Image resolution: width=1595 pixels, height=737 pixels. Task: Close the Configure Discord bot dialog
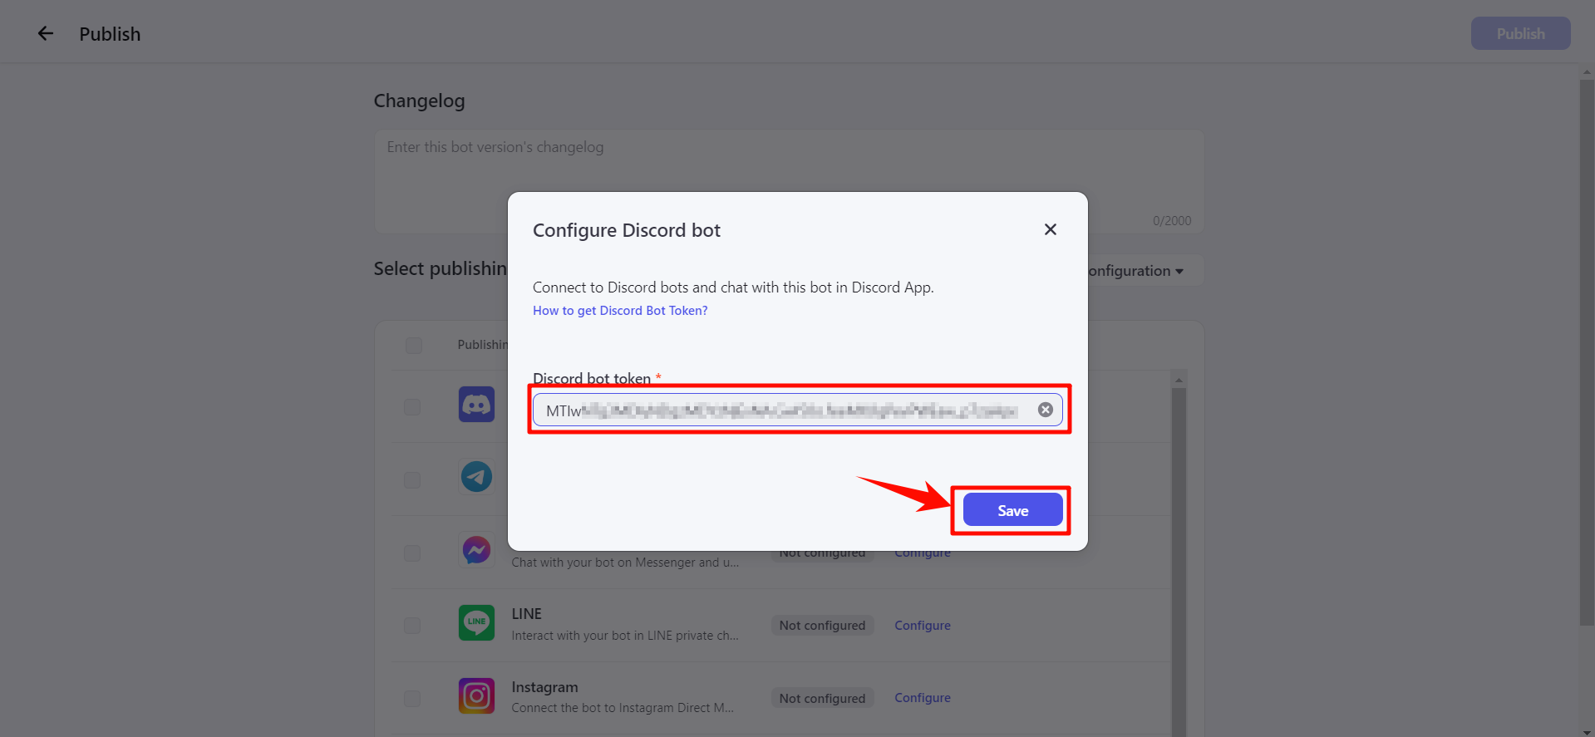[1051, 229]
